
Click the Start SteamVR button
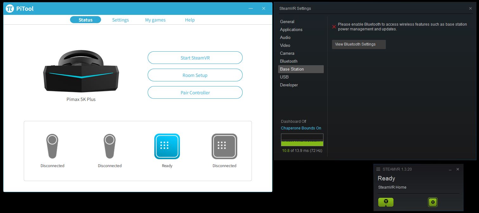195,58
